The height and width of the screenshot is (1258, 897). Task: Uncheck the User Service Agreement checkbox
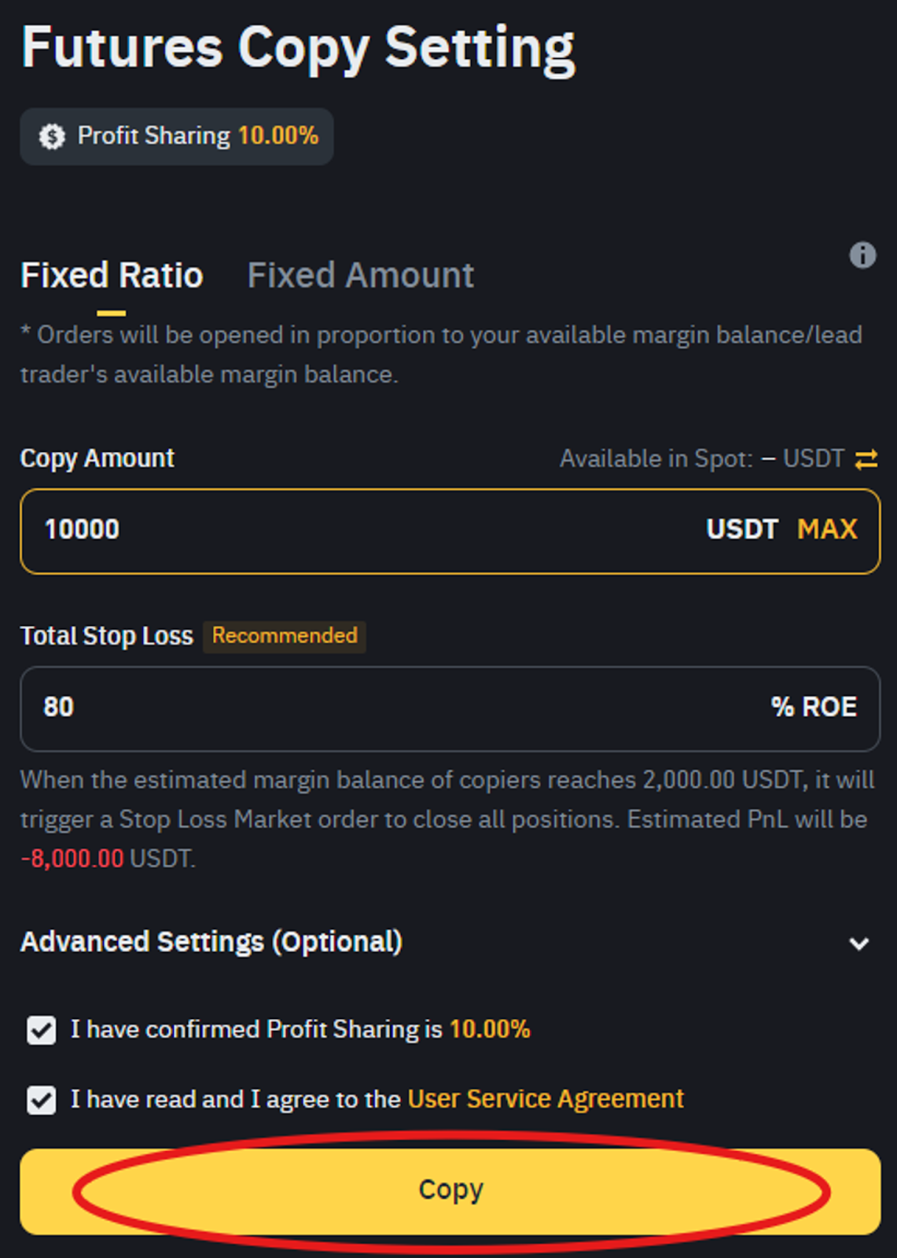point(41,1100)
